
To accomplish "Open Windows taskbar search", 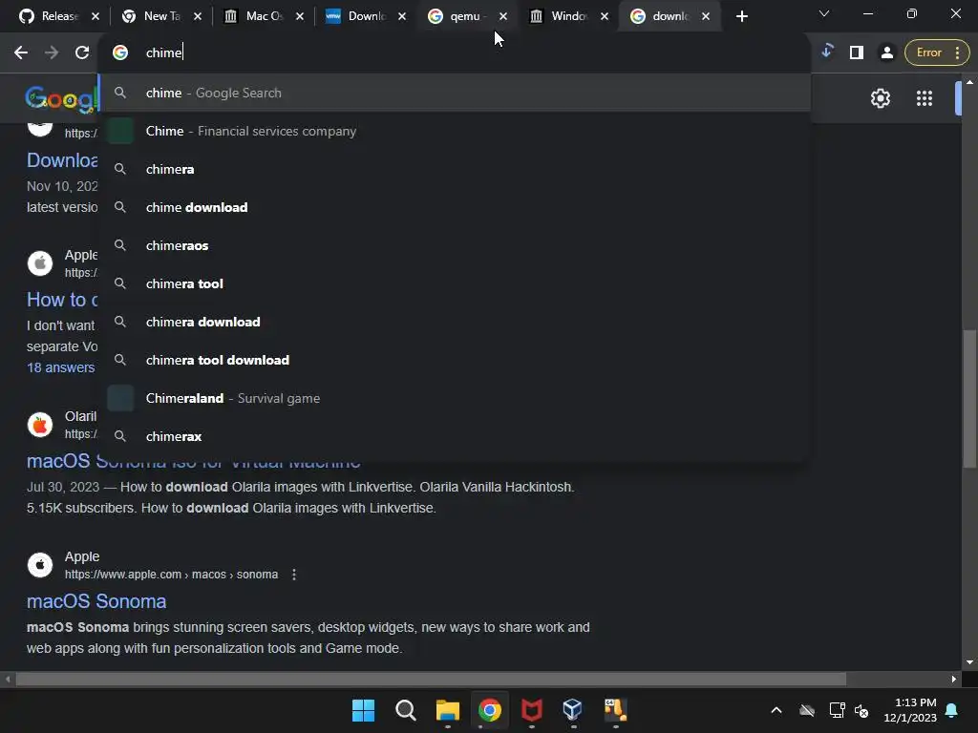I will pyautogui.click(x=405, y=710).
